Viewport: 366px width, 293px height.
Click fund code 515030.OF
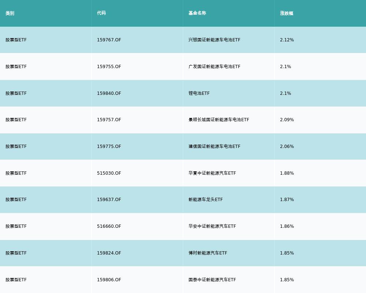[x=109, y=173]
